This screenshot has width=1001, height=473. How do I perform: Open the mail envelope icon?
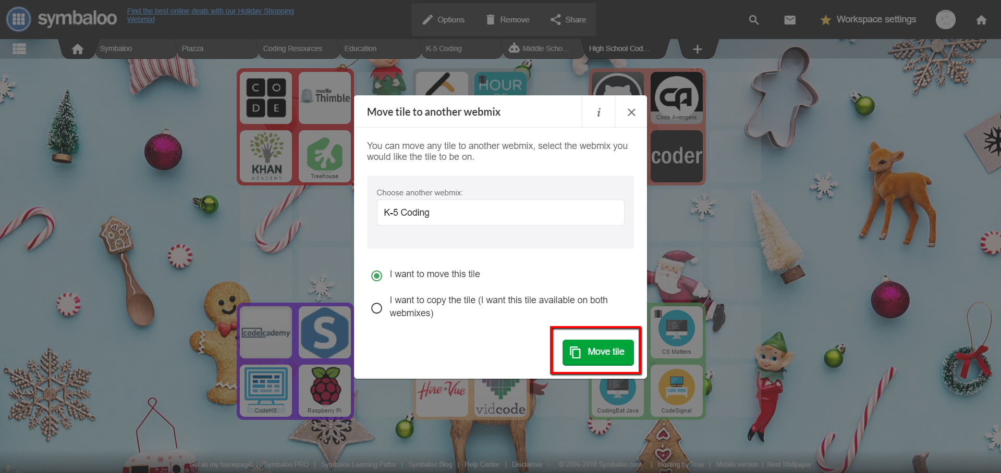[x=790, y=20]
